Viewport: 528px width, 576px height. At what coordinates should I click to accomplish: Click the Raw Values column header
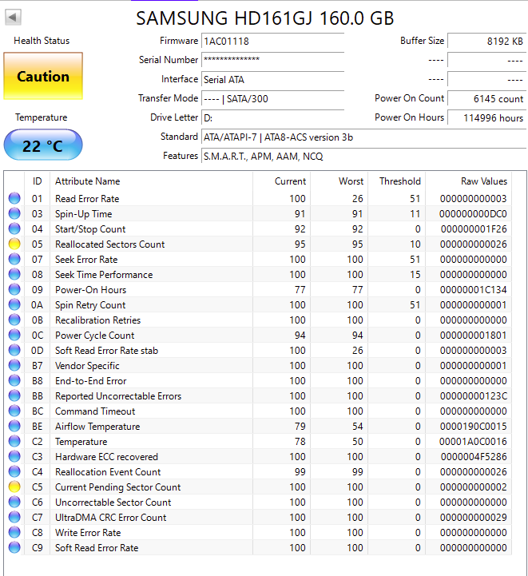(469, 181)
